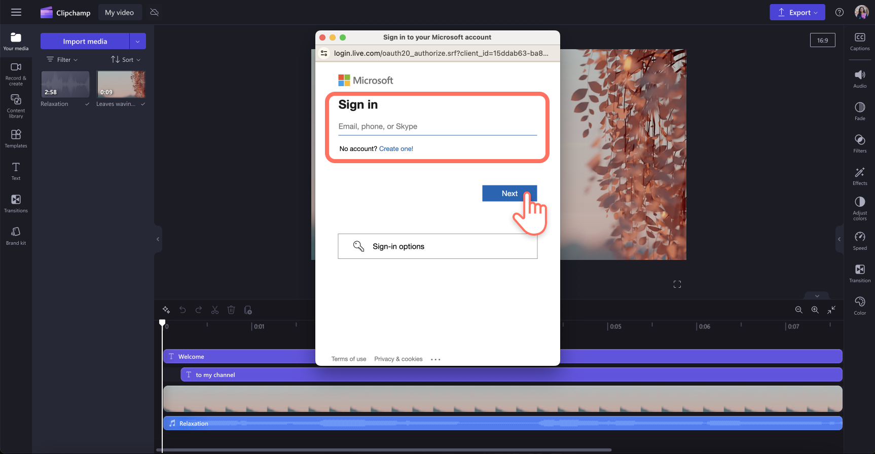Zoom in the timeline
The height and width of the screenshot is (454, 875).
point(815,310)
